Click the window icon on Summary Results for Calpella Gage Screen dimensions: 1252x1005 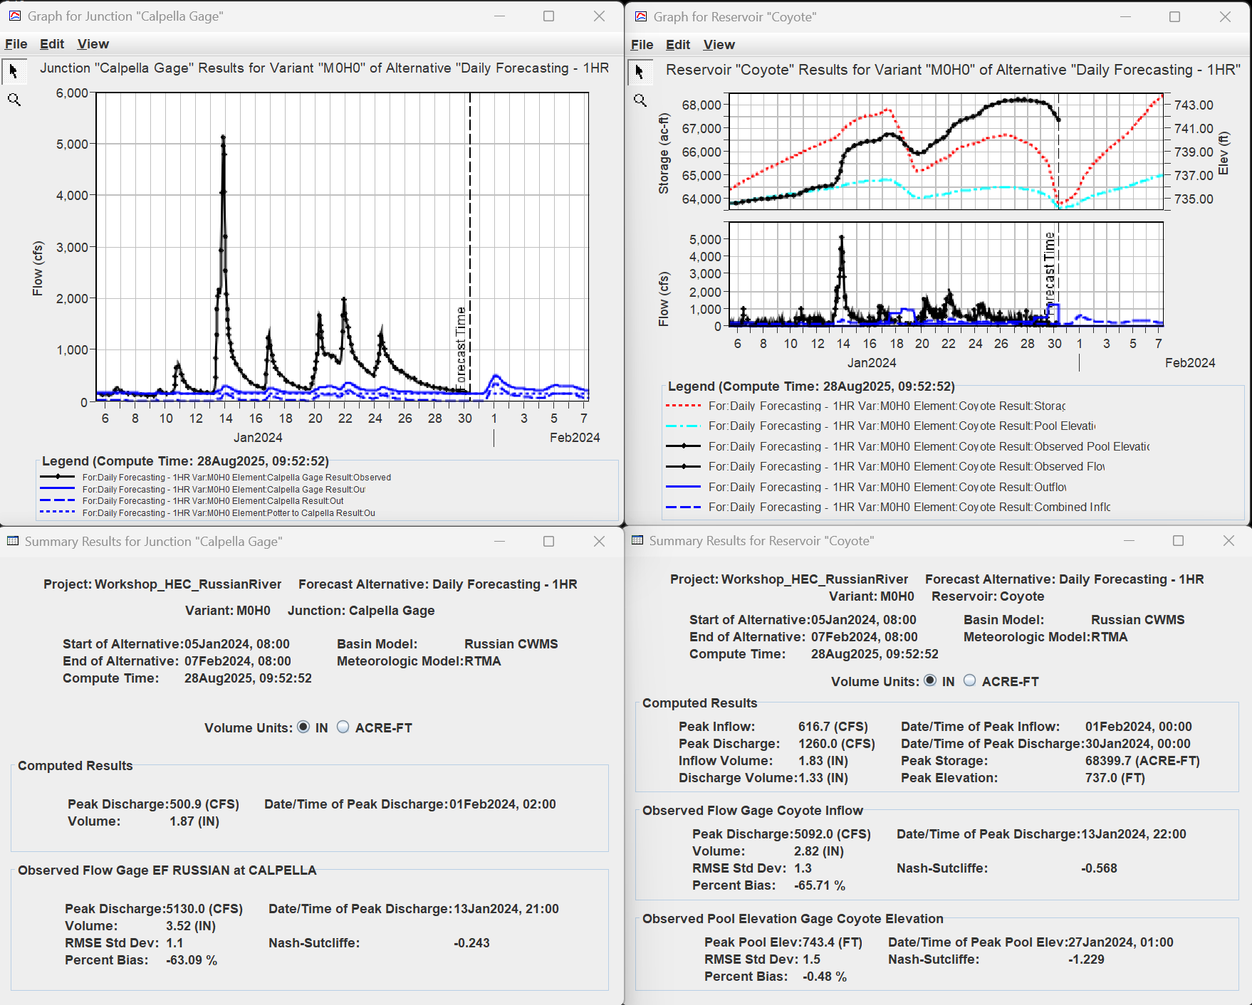tap(11, 542)
